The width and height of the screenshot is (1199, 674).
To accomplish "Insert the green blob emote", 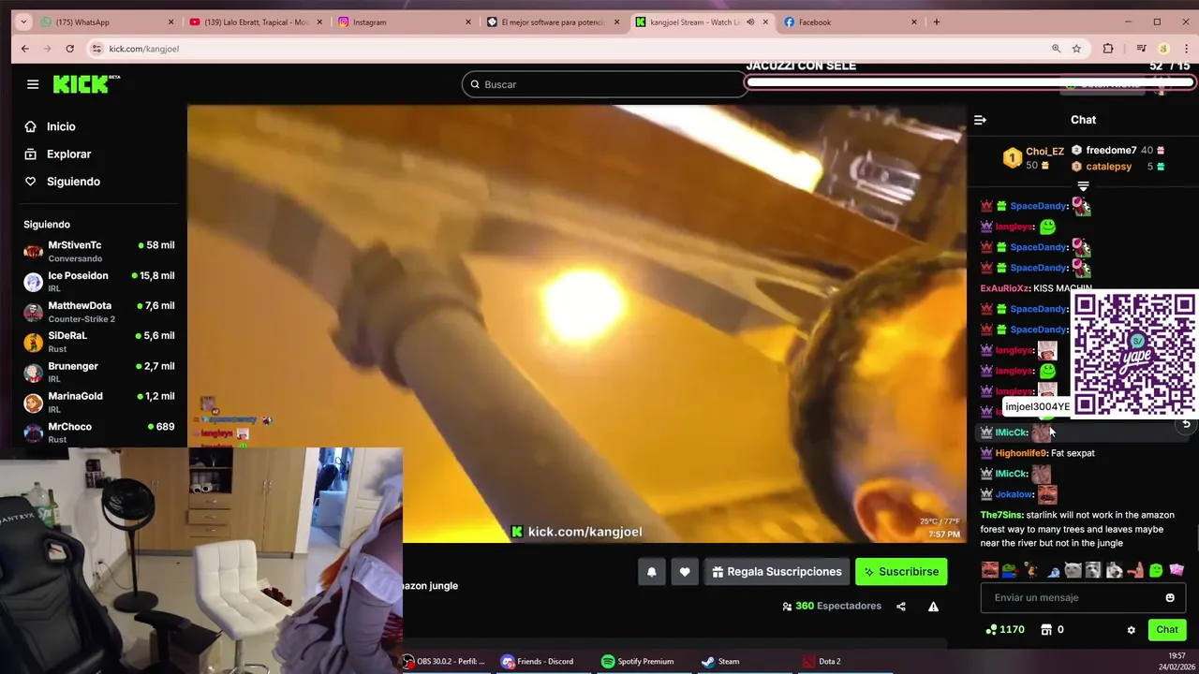I will point(1156,570).
